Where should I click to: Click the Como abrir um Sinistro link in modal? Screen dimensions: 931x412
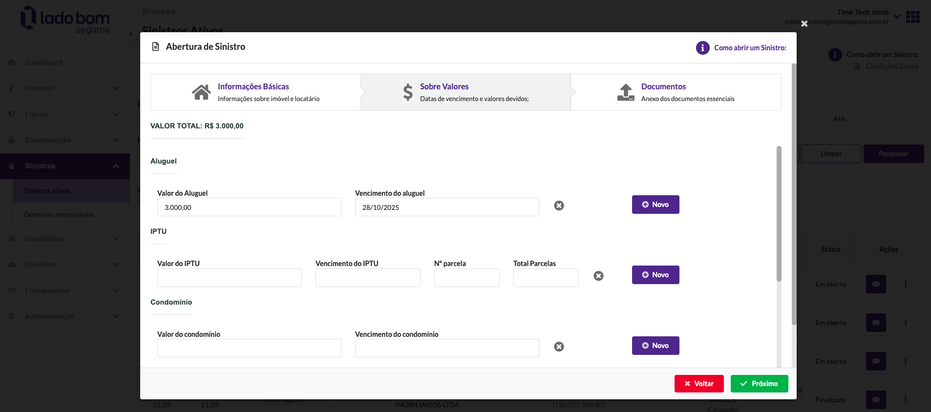click(x=750, y=48)
